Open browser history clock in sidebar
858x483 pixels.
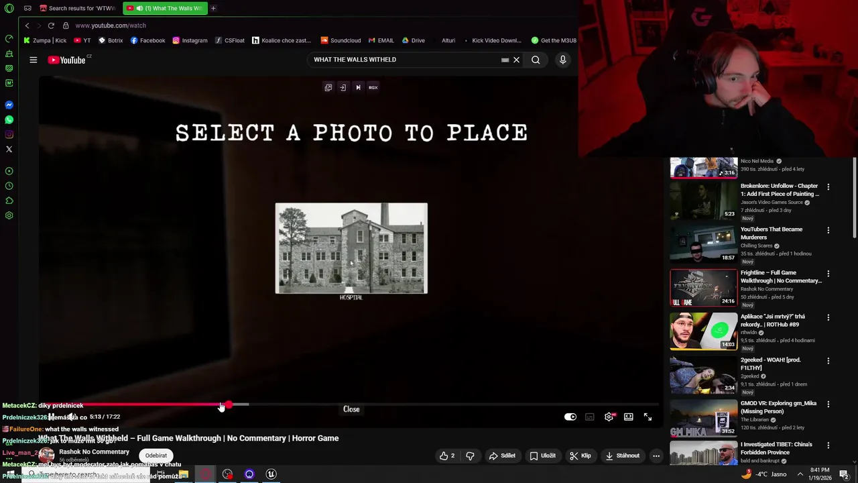tap(9, 186)
